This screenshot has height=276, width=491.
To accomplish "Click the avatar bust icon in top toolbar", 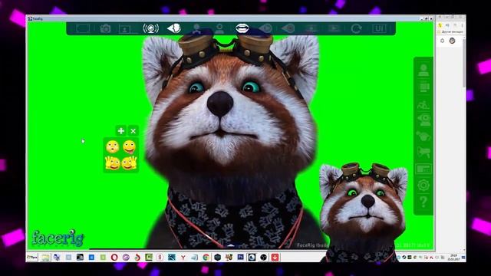I will (x=219, y=29).
